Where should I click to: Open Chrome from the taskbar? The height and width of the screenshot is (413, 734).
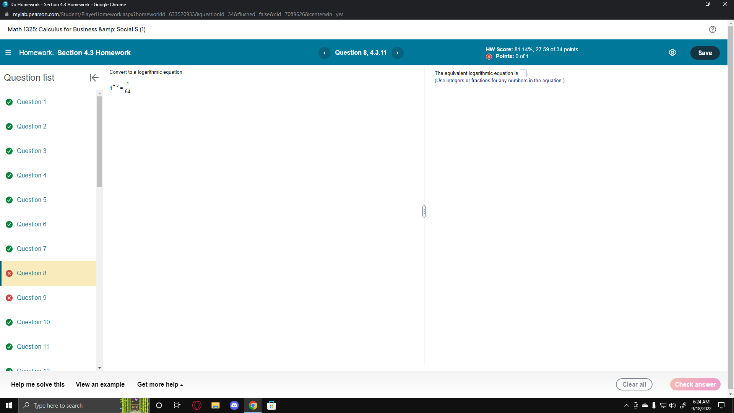pyautogui.click(x=253, y=405)
